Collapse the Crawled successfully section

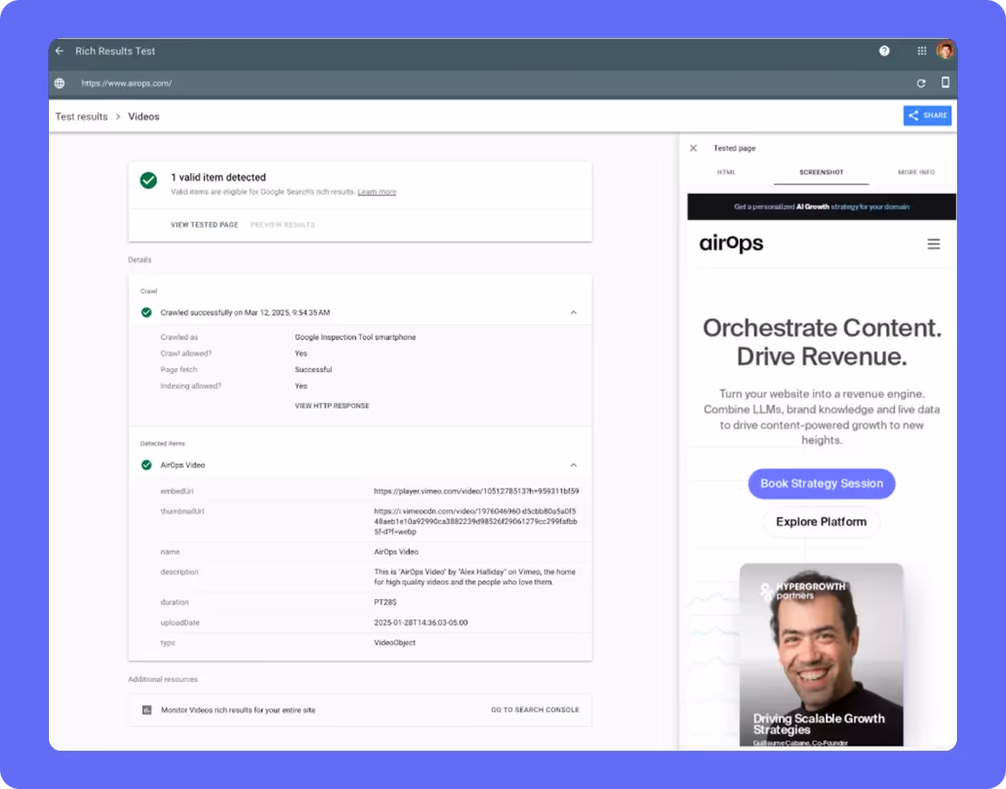[x=574, y=312]
